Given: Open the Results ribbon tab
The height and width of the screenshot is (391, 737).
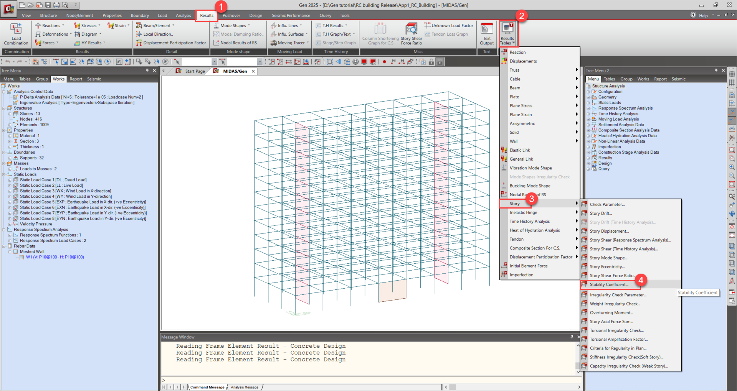Looking at the screenshot, I should [207, 15].
